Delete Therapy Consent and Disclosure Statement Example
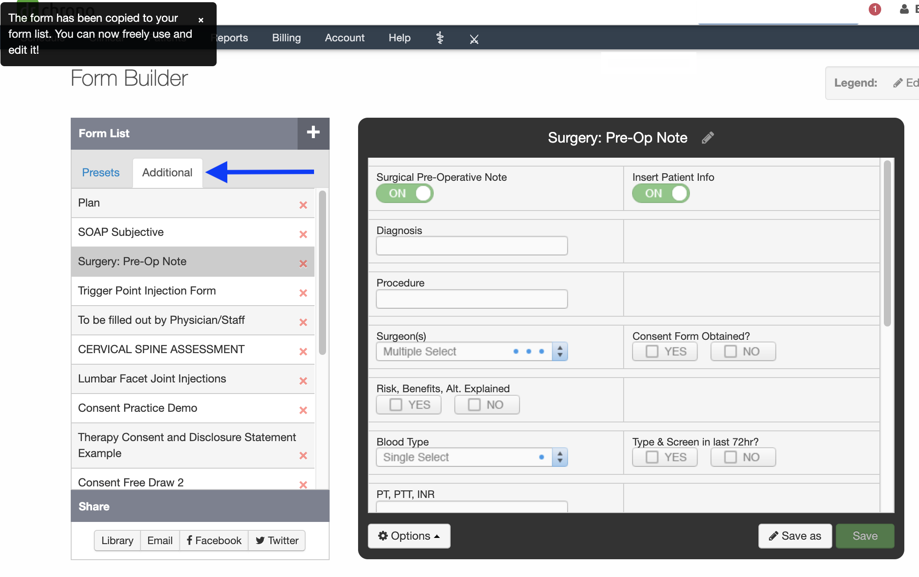 303,455
